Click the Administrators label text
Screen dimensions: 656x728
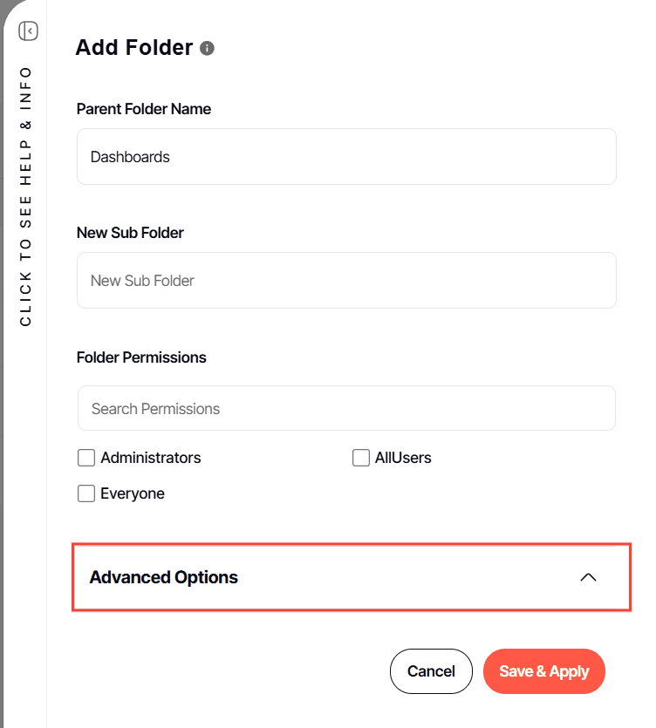(x=151, y=458)
